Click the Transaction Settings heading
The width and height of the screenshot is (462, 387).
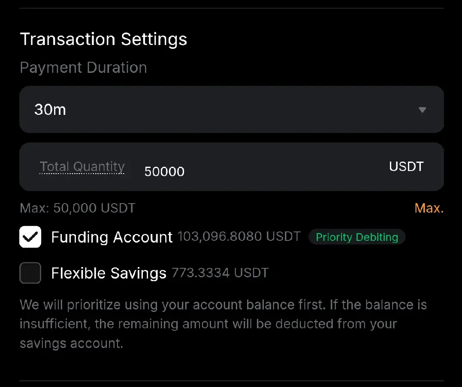pyautogui.click(x=103, y=39)
